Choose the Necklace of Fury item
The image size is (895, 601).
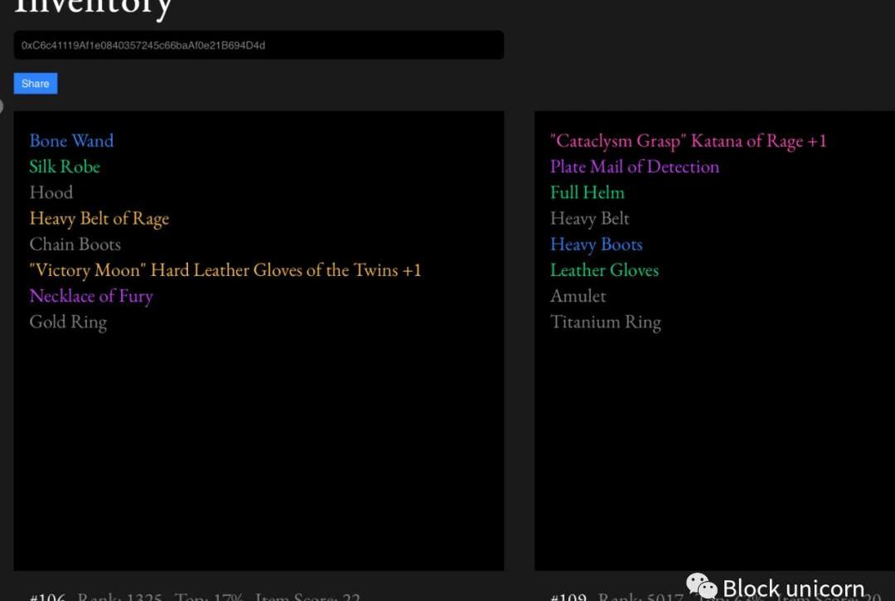point(91,296)
